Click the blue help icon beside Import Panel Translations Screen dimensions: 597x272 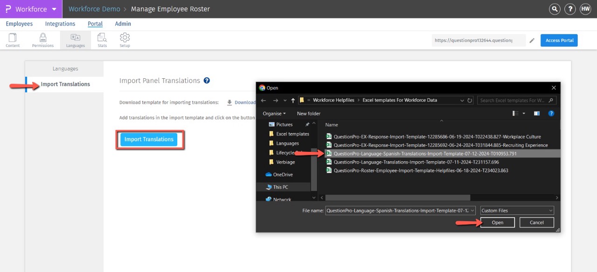tap(207, 81)
